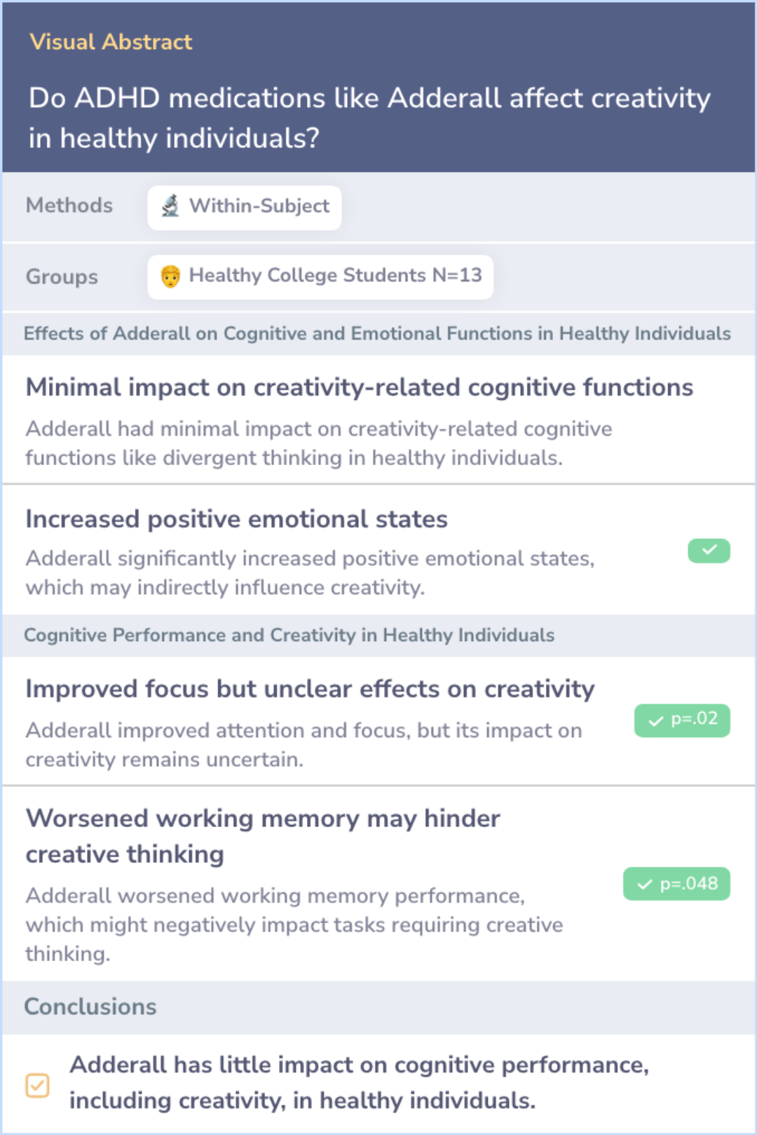Screen dimensions: 757x1135
Task: Click the ADHD medications question title
Action: coord(369,118)
